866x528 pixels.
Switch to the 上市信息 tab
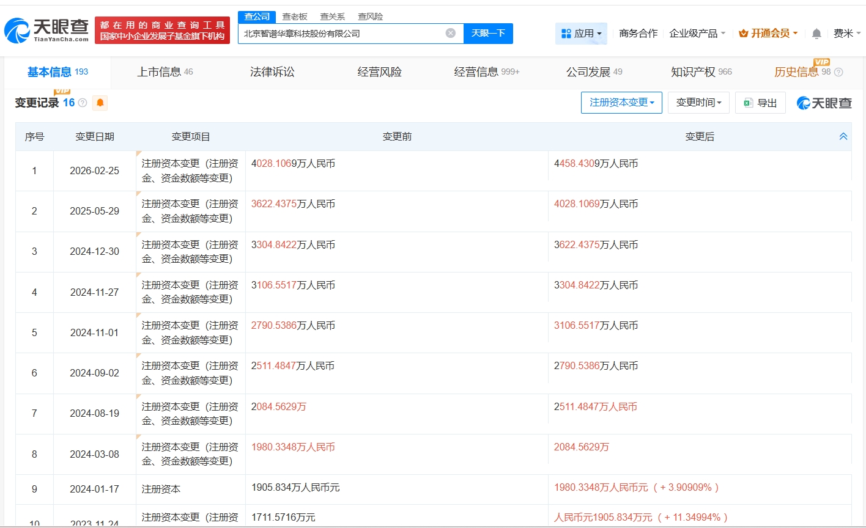(165, 72)
